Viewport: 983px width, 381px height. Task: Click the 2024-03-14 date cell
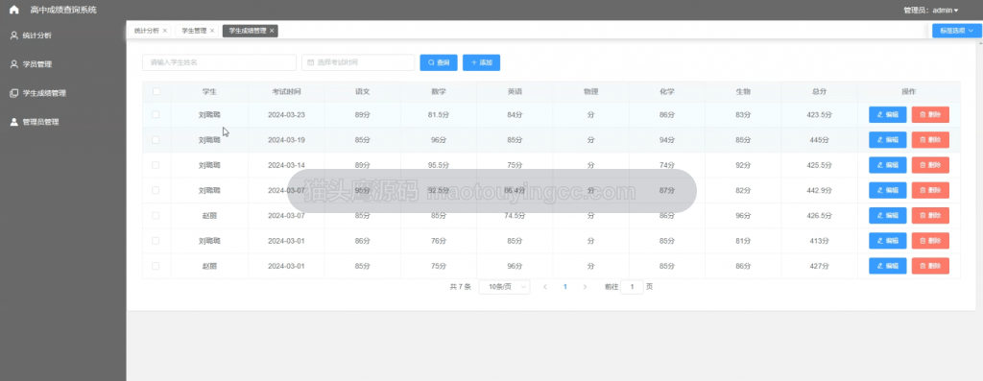pos(286,165)
